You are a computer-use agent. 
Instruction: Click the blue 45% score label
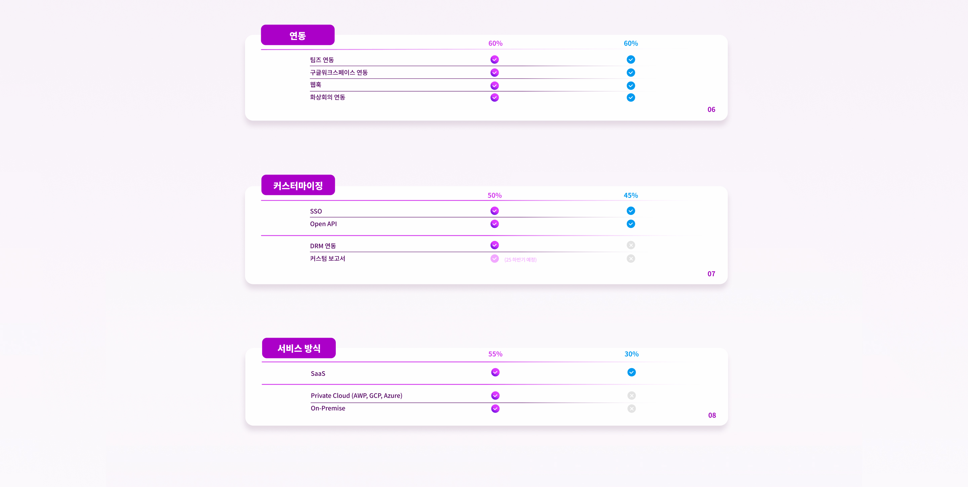pos(631,195)
